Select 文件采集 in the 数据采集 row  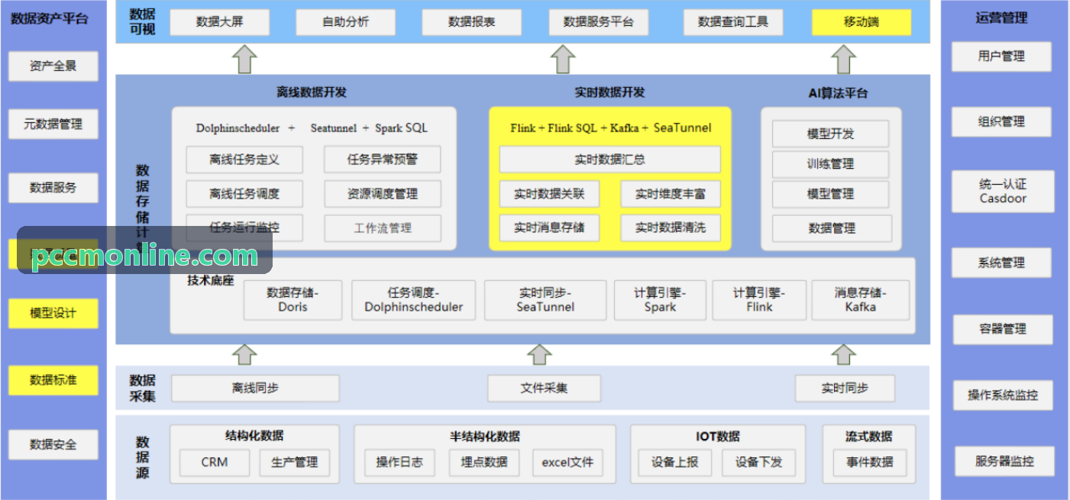545,389
